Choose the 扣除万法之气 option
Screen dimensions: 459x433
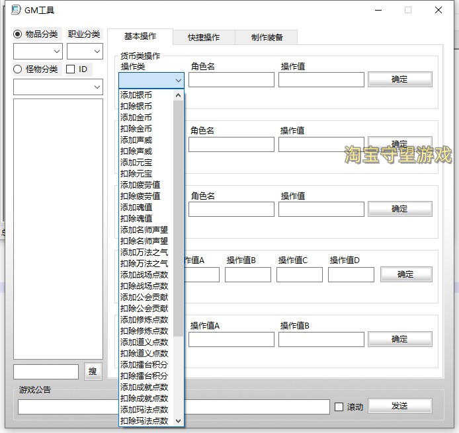[146, 264]
